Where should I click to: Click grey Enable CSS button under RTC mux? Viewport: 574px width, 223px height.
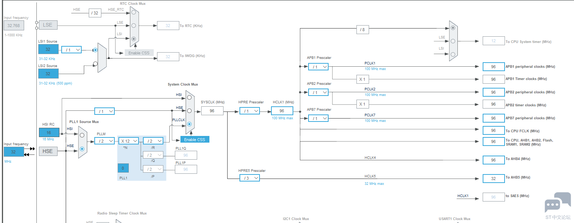(139, 53)
